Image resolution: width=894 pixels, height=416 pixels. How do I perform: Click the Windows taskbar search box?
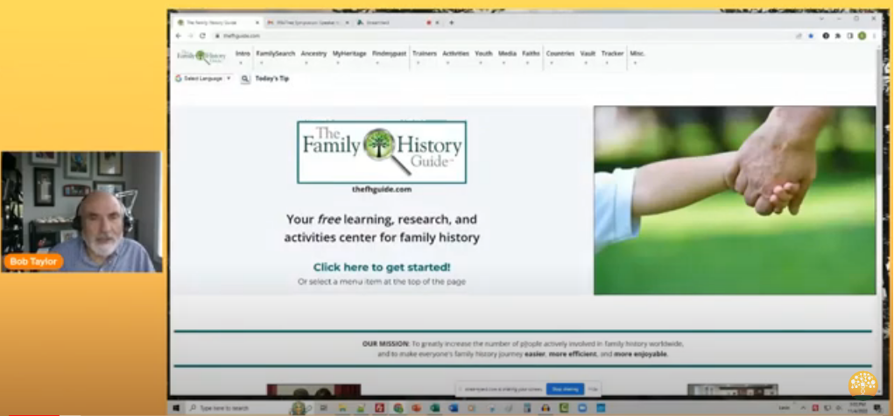(x=236, y=408)
